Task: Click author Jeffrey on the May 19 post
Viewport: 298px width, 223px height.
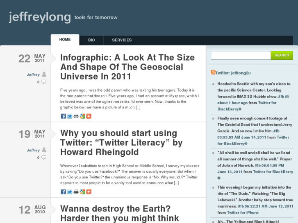Action: point(33,150)
